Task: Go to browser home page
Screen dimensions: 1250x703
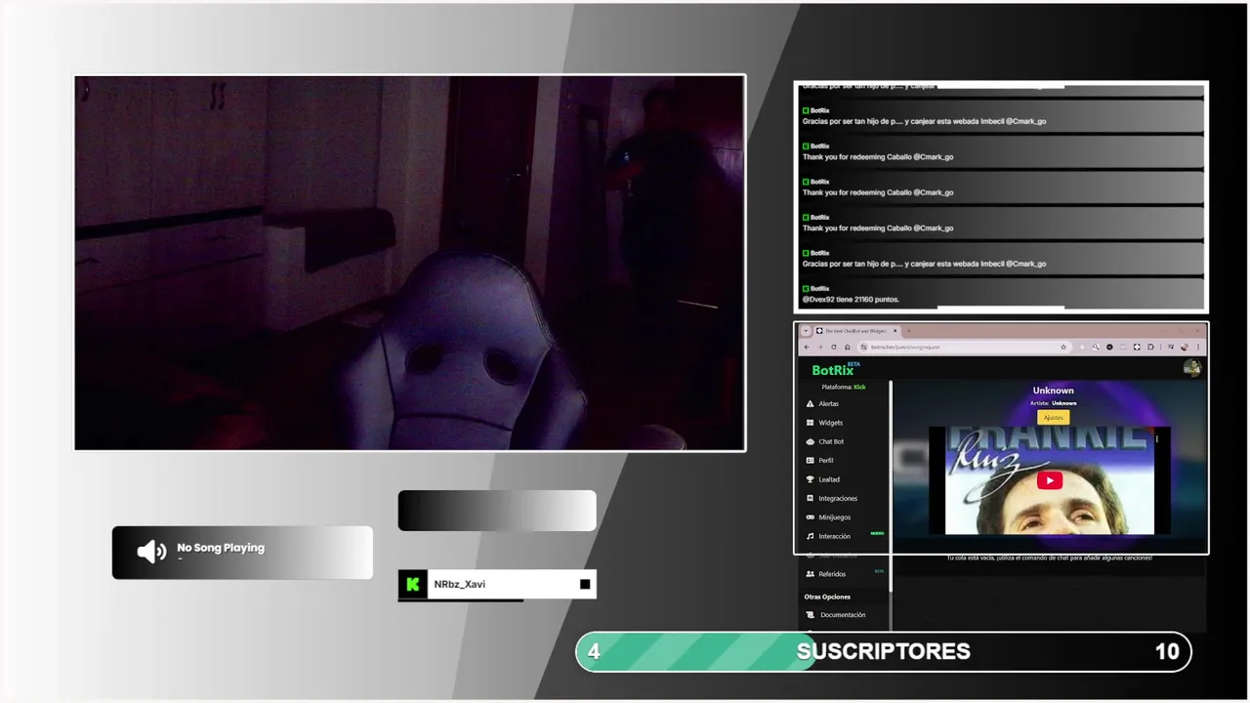Action: 848,347
